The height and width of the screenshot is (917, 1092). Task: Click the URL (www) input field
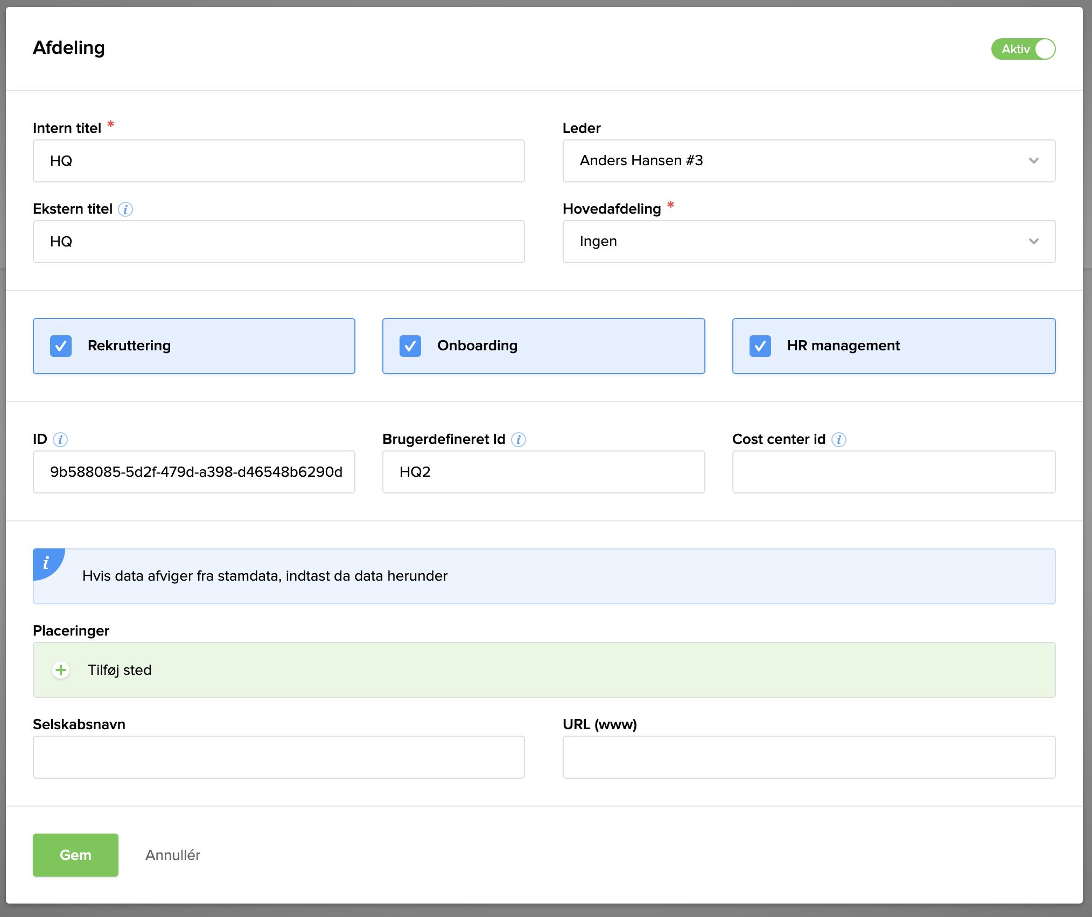point(809,757)
